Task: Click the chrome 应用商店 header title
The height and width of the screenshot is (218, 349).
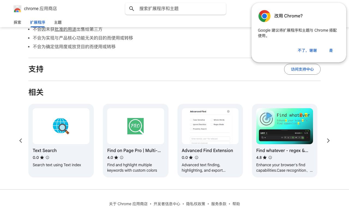Action: 40,9
